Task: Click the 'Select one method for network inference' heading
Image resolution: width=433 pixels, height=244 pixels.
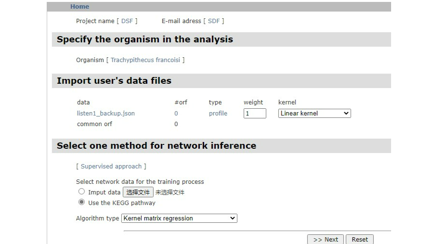Action: tap(157, 146)
